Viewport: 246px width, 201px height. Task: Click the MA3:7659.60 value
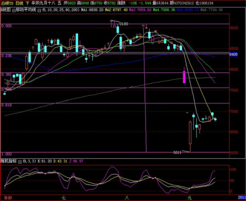pos(140,10)
